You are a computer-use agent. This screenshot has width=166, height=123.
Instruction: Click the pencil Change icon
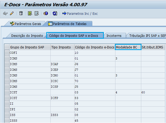pyautogui.click(x=12, y=13)
